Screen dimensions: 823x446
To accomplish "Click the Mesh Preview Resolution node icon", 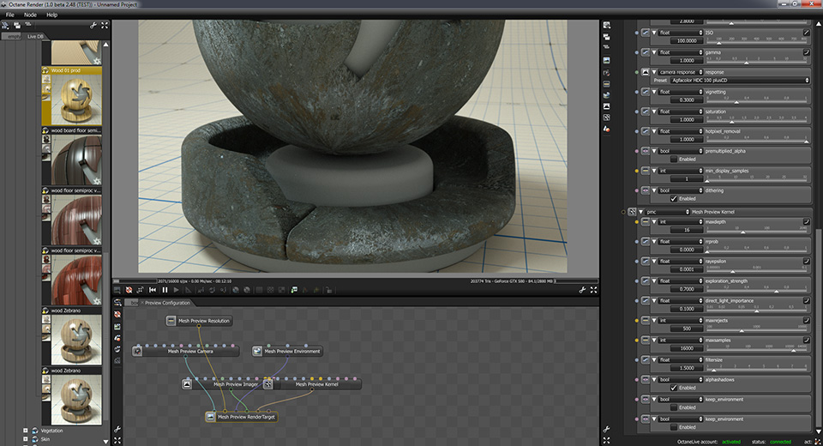I will (171, 321).
